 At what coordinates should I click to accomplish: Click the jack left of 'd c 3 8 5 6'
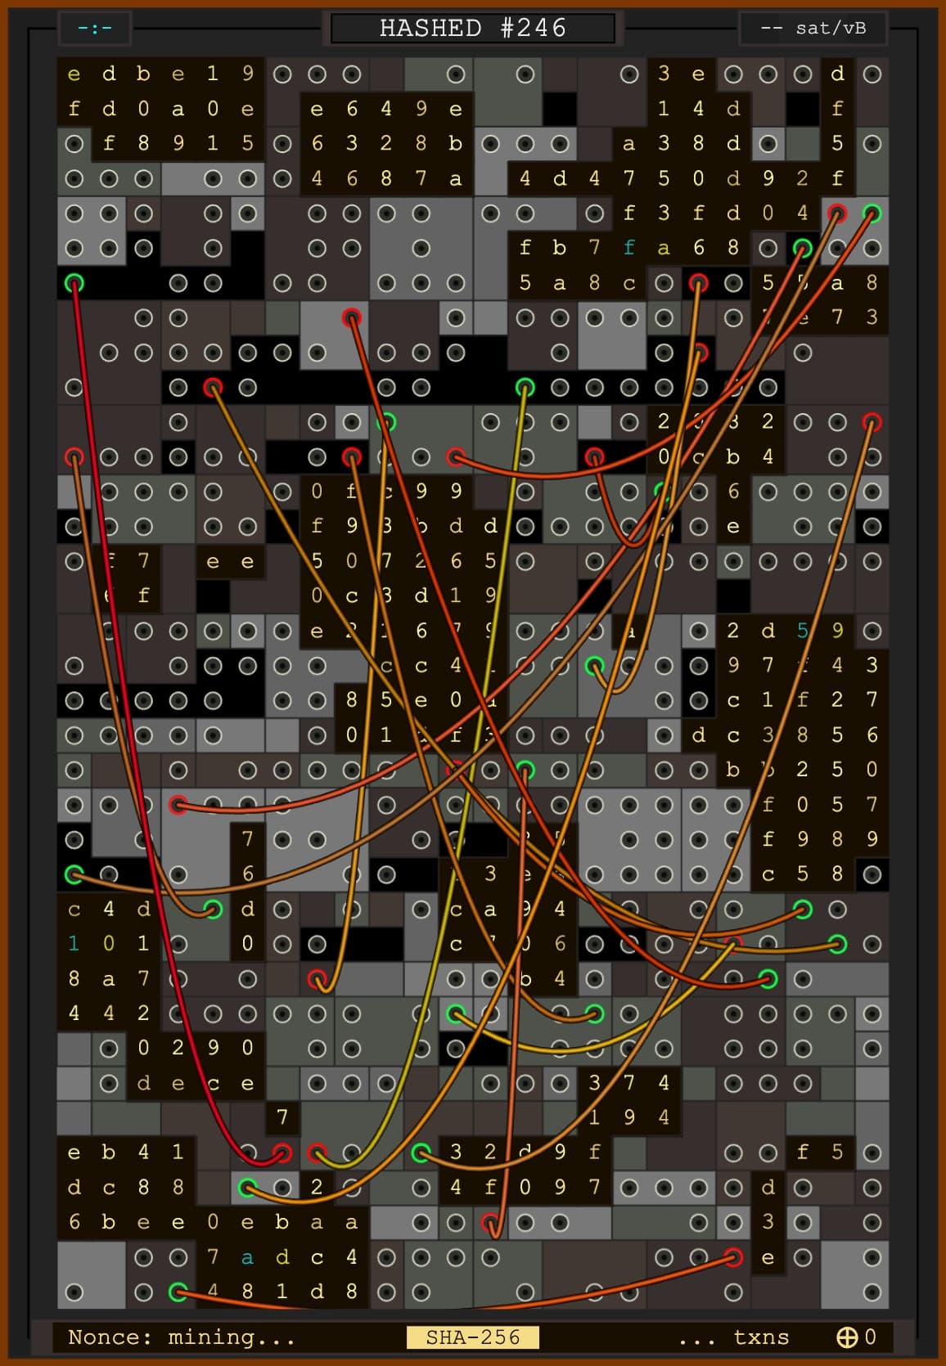(664, 735)
